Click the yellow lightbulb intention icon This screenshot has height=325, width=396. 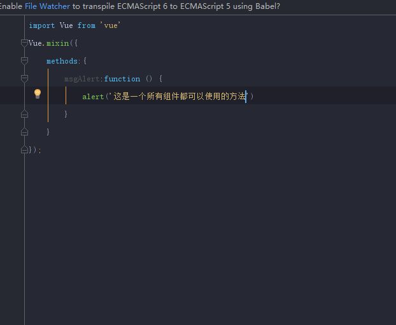click(38, 94)
